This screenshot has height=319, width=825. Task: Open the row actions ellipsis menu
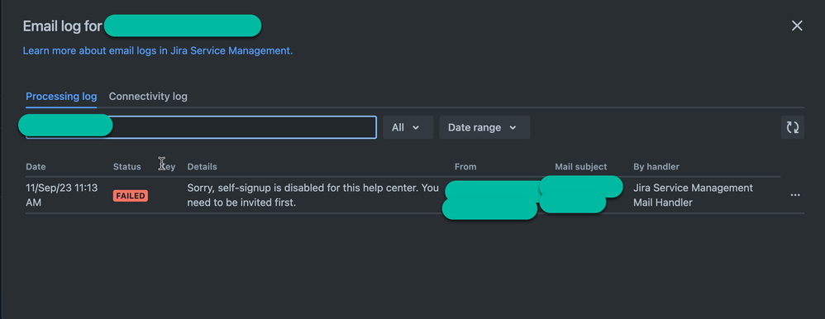(795, 195)
